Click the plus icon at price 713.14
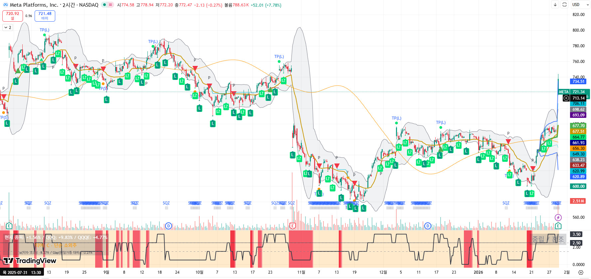 point(566,98)
